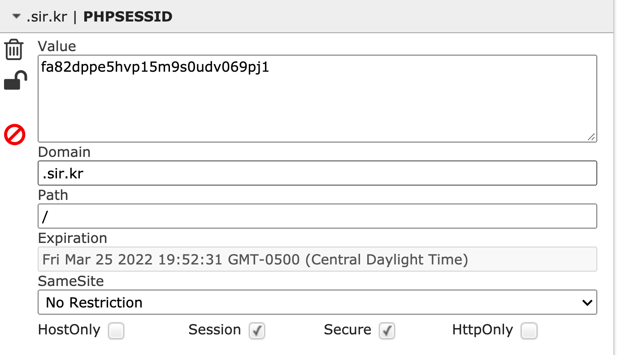
Task: Click the Path input field
Action: click(x=317, y=216)
